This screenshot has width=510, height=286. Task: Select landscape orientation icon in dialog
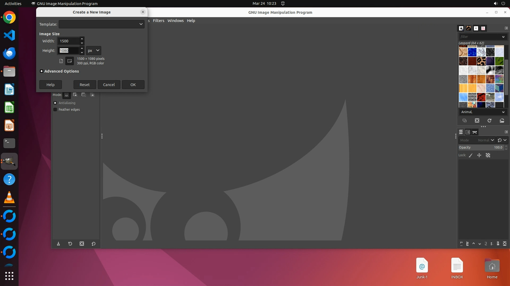70,61
